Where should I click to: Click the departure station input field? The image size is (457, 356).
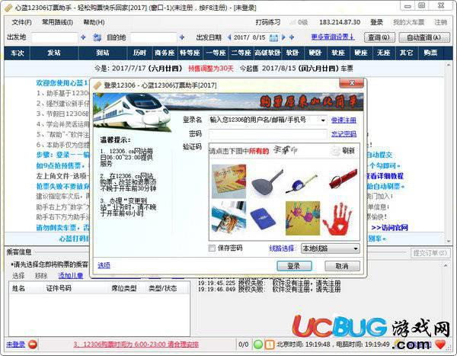[55, 37]
